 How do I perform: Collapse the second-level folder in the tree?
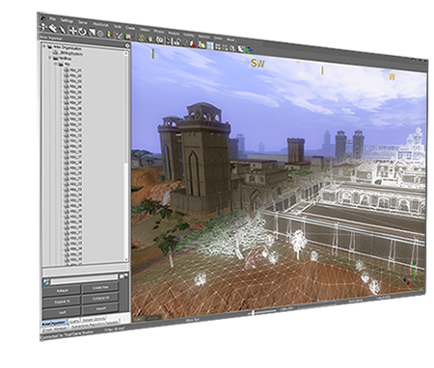tap(50, 58)
